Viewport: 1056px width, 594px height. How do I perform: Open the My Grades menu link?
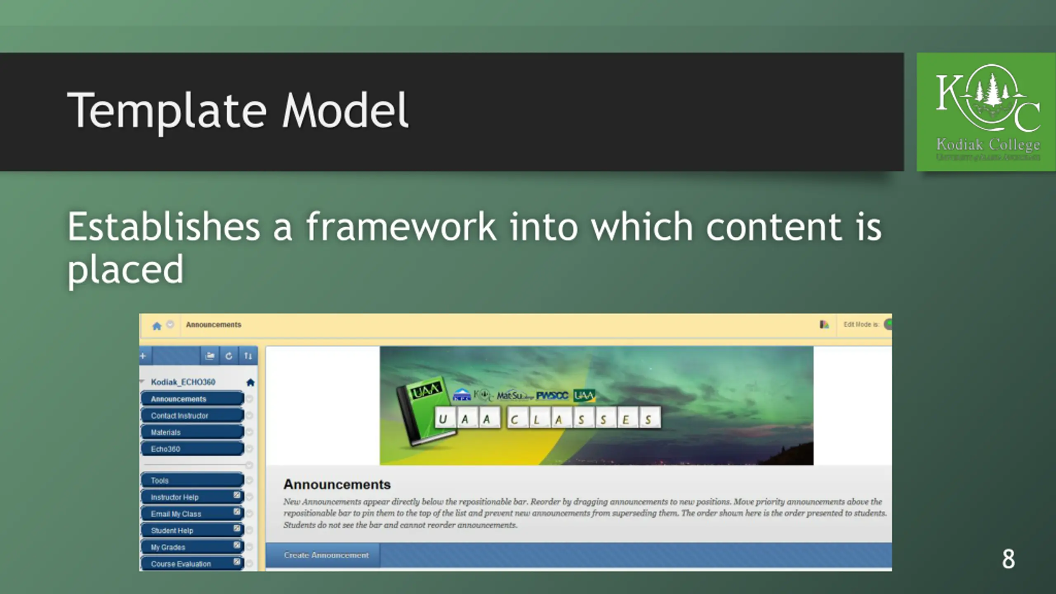192,547
